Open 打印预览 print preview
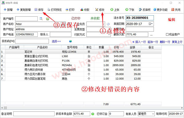 coord(55,10)
